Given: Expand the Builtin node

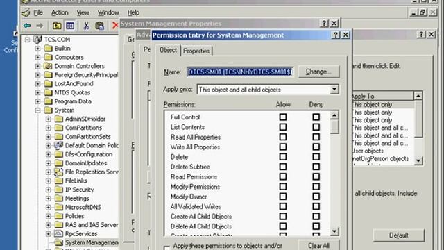Looking at the screenshot, I should tap(37, 49).
